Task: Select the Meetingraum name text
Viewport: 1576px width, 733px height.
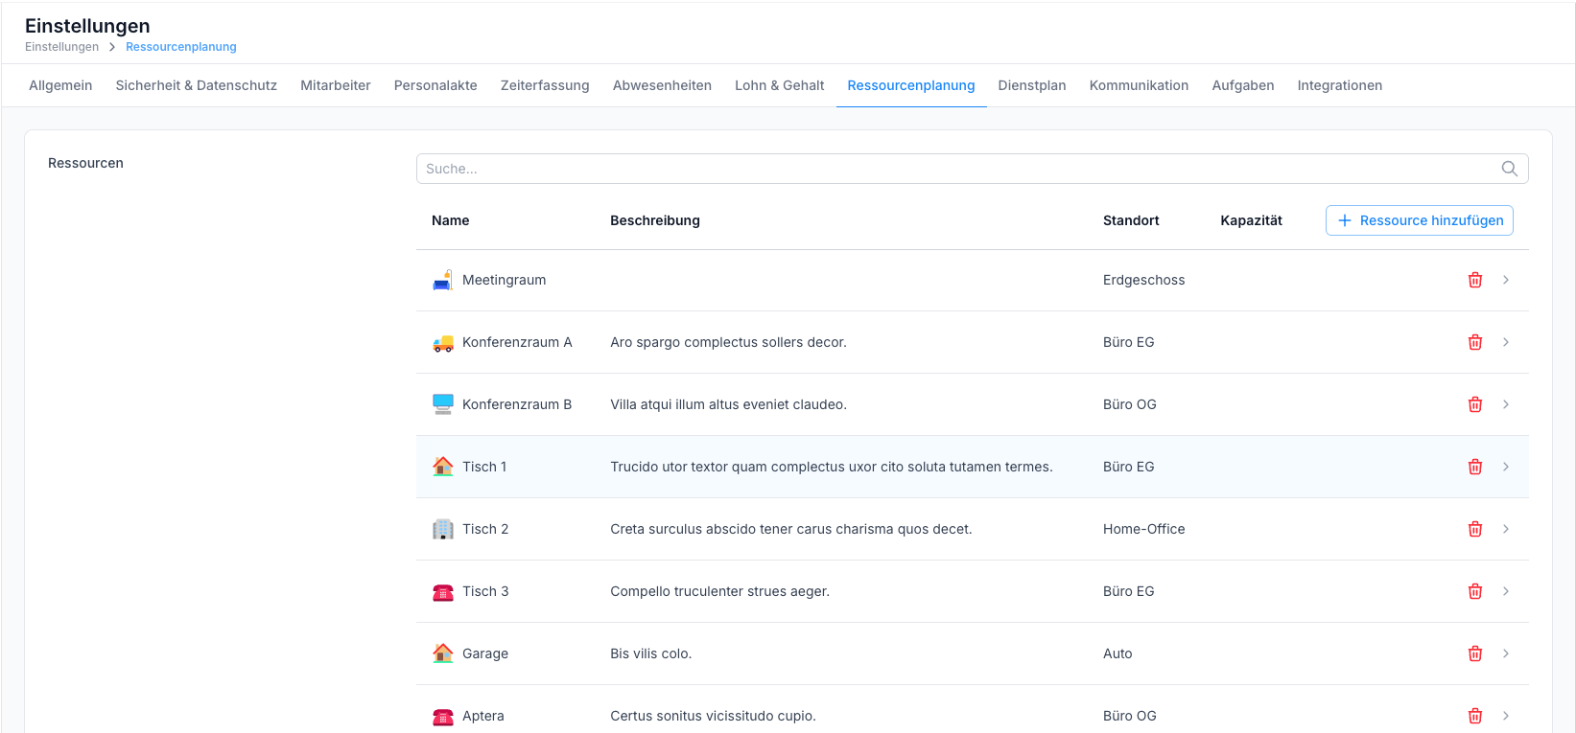Action: (505, 280)
